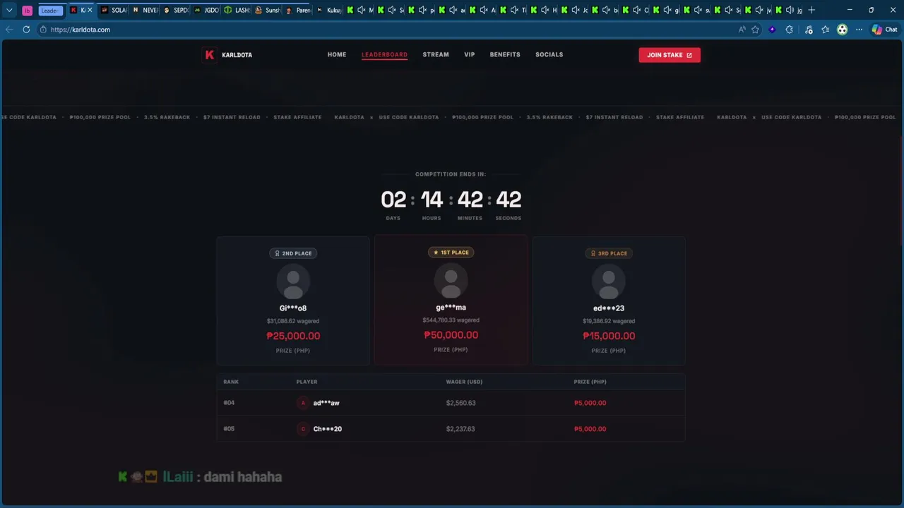Switch to the Leader workspace tab

pyautogui.click(x=50, y=10)
